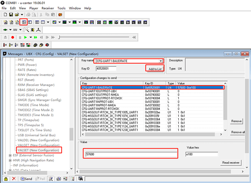Click the Value hex field e100
Screen dimensions: 251x183
(202, 154)
